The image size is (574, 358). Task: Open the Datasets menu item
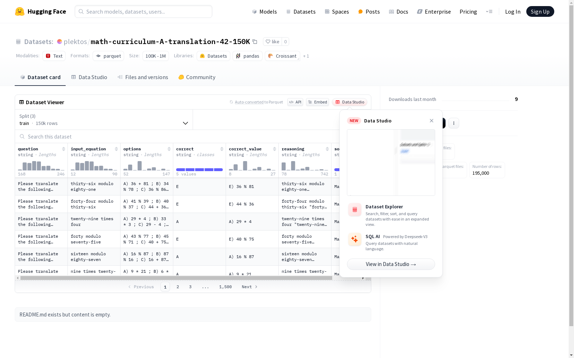pos(301,11)
